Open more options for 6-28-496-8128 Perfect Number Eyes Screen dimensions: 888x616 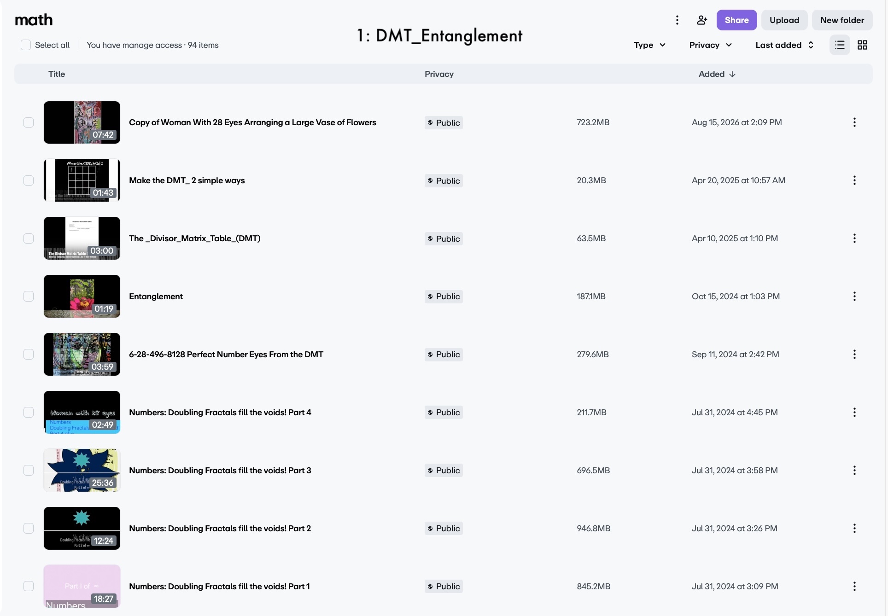854,354
